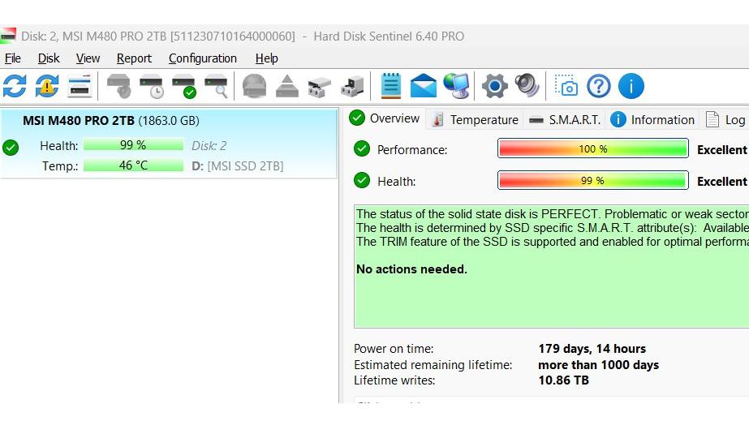This screenshot has height=421, width=749.
Task: Click the gray disk dome toolbar icon
Action: coord(255,87)
